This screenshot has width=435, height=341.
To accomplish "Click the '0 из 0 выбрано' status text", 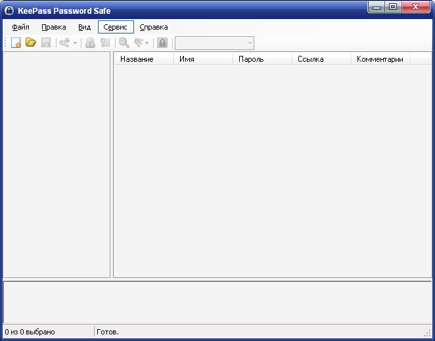I will (x=30, y=332).
